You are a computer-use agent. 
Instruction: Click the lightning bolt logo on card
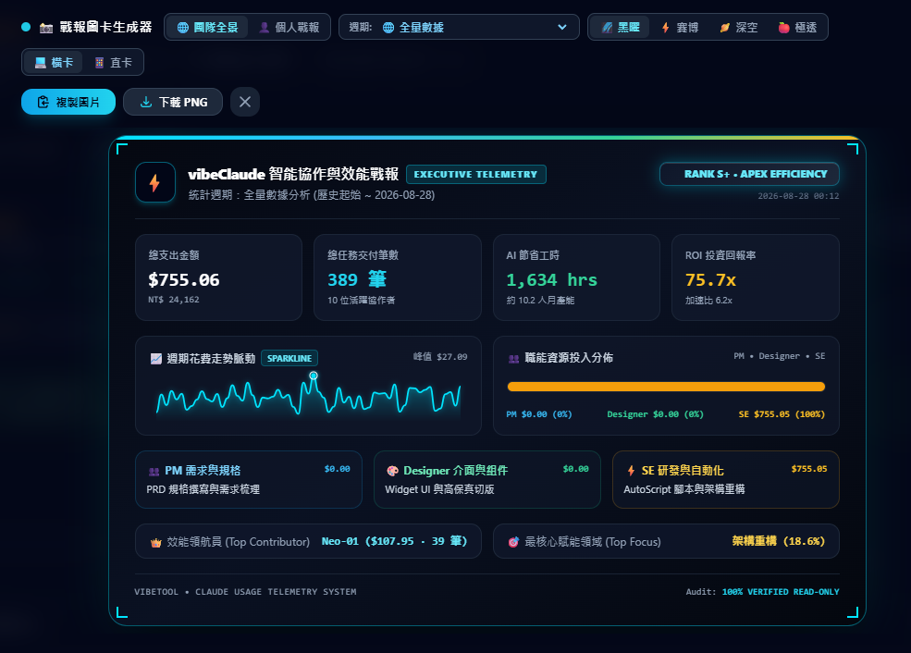(155, 182)
